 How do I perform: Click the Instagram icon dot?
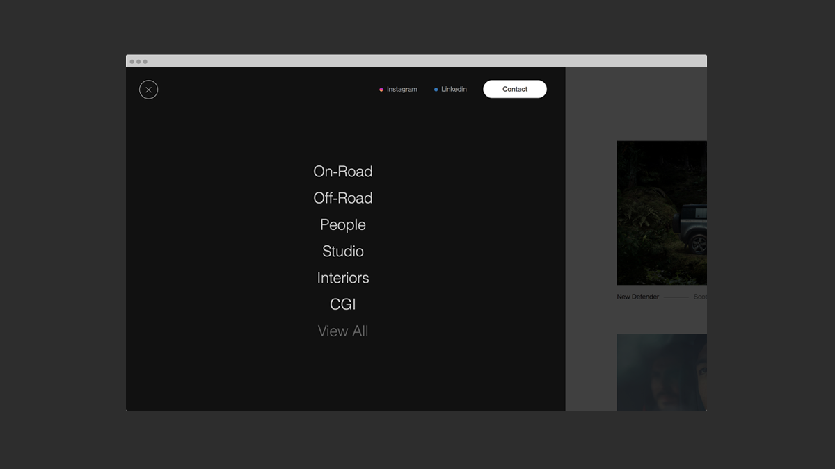point(381,89)
